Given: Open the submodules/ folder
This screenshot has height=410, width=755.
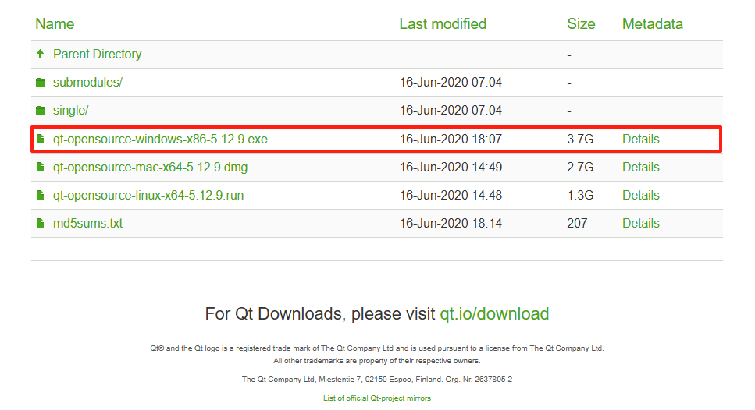Looking at the screenshot, I should click(87, 82).
